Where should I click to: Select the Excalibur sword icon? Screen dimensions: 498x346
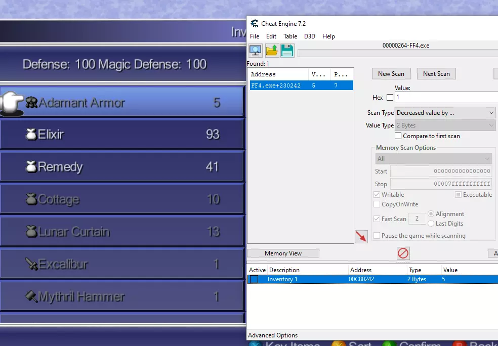point(31,264)
